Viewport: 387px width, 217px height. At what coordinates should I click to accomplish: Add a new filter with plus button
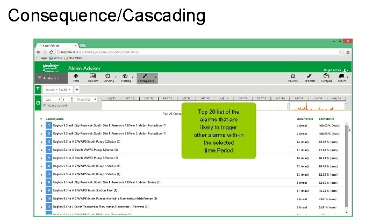pyautogui.click(x=77, y=90)
